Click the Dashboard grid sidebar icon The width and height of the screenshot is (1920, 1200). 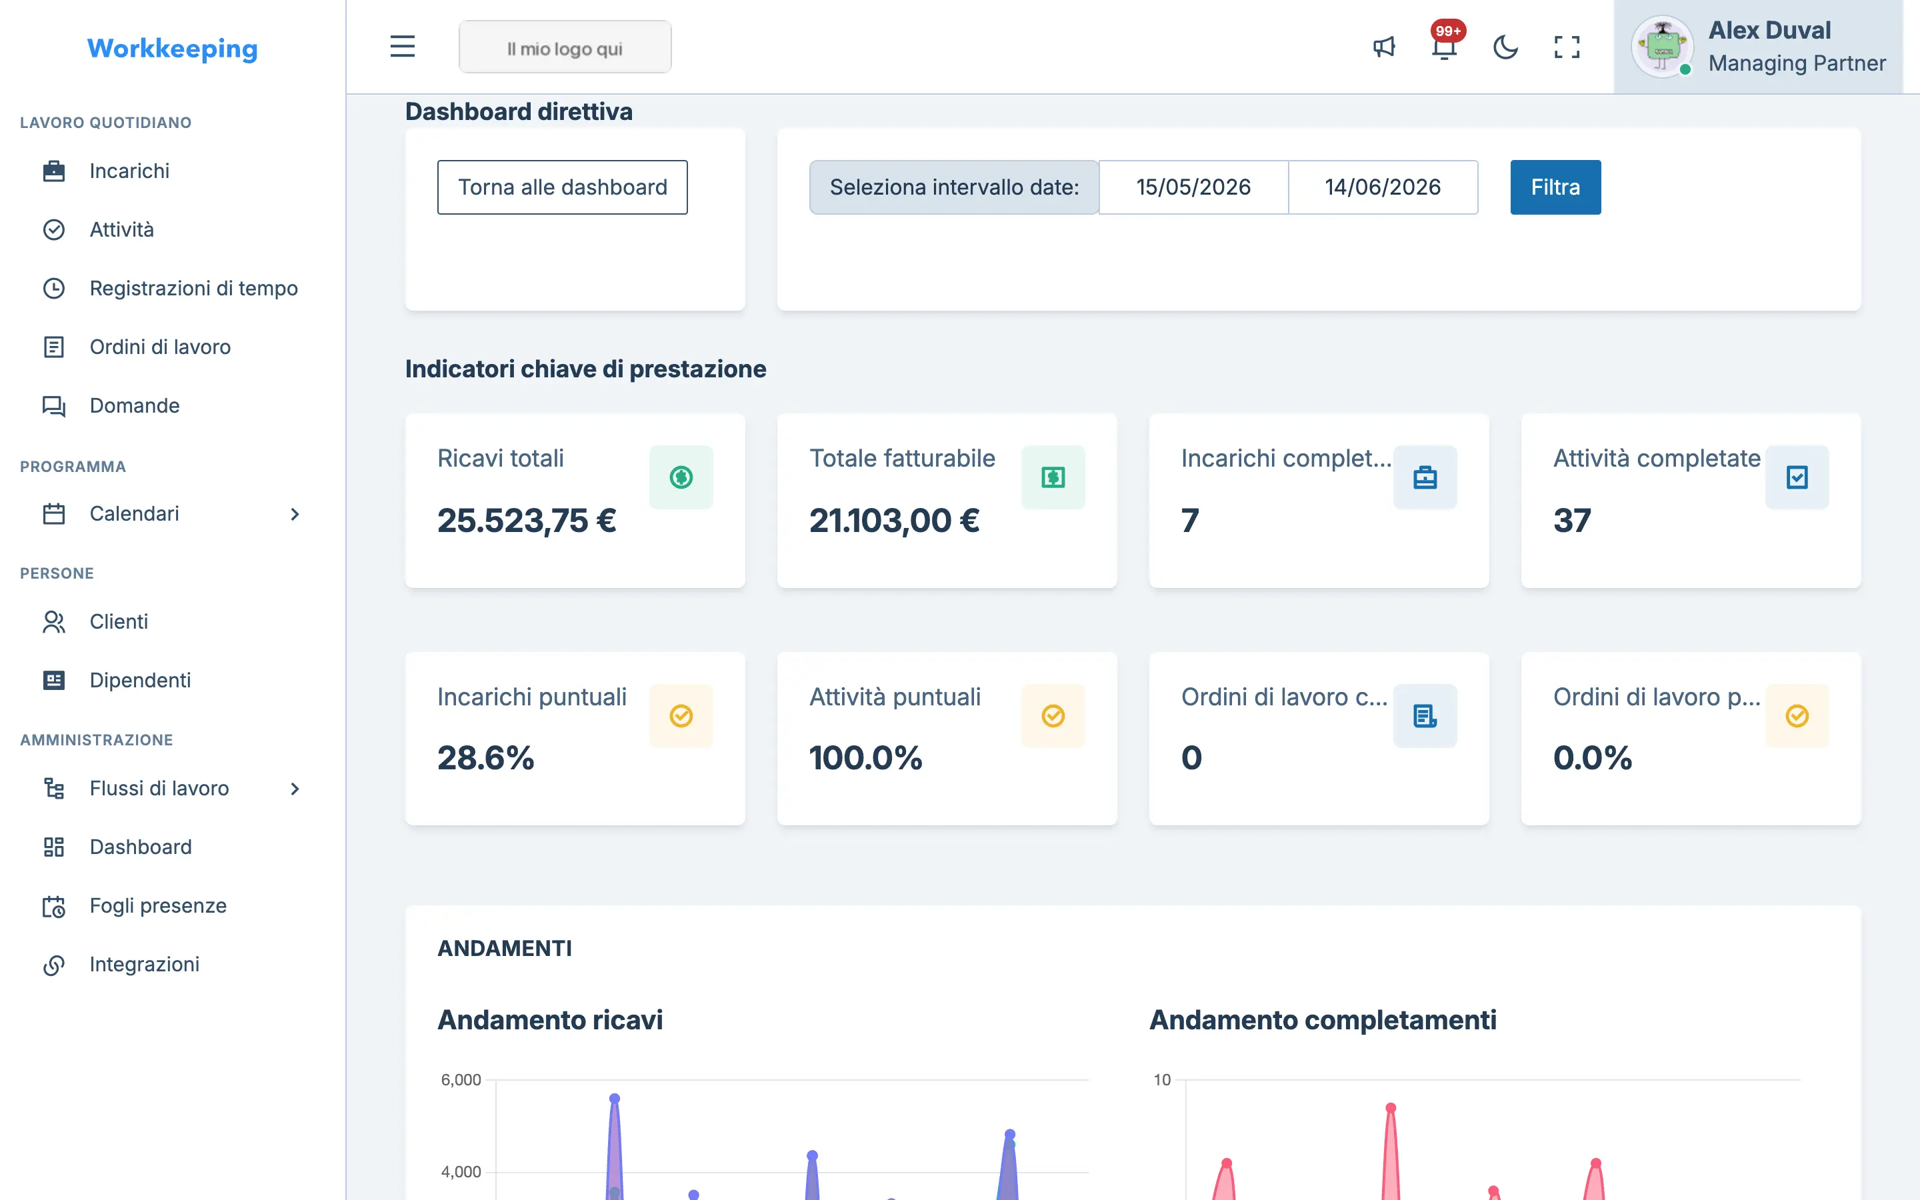point(53,847)
